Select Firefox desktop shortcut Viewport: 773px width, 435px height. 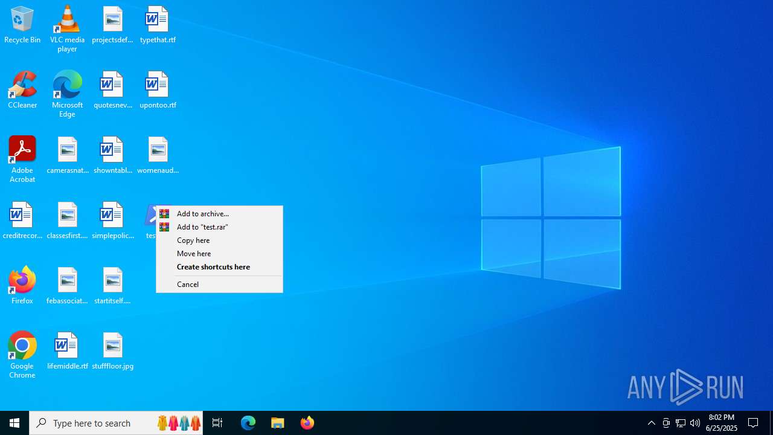click(22, 286)
